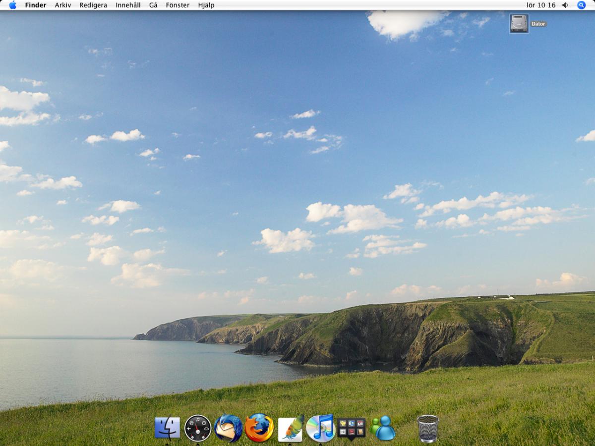
Task: Open the Hjälp menu
Action: click(206, 5)
